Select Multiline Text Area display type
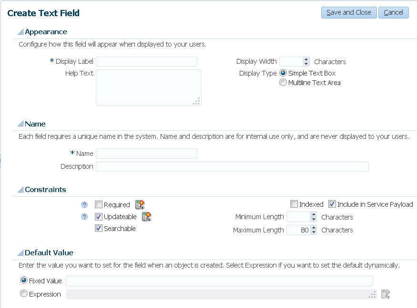The image size is (417, 308). pos(283,83)
